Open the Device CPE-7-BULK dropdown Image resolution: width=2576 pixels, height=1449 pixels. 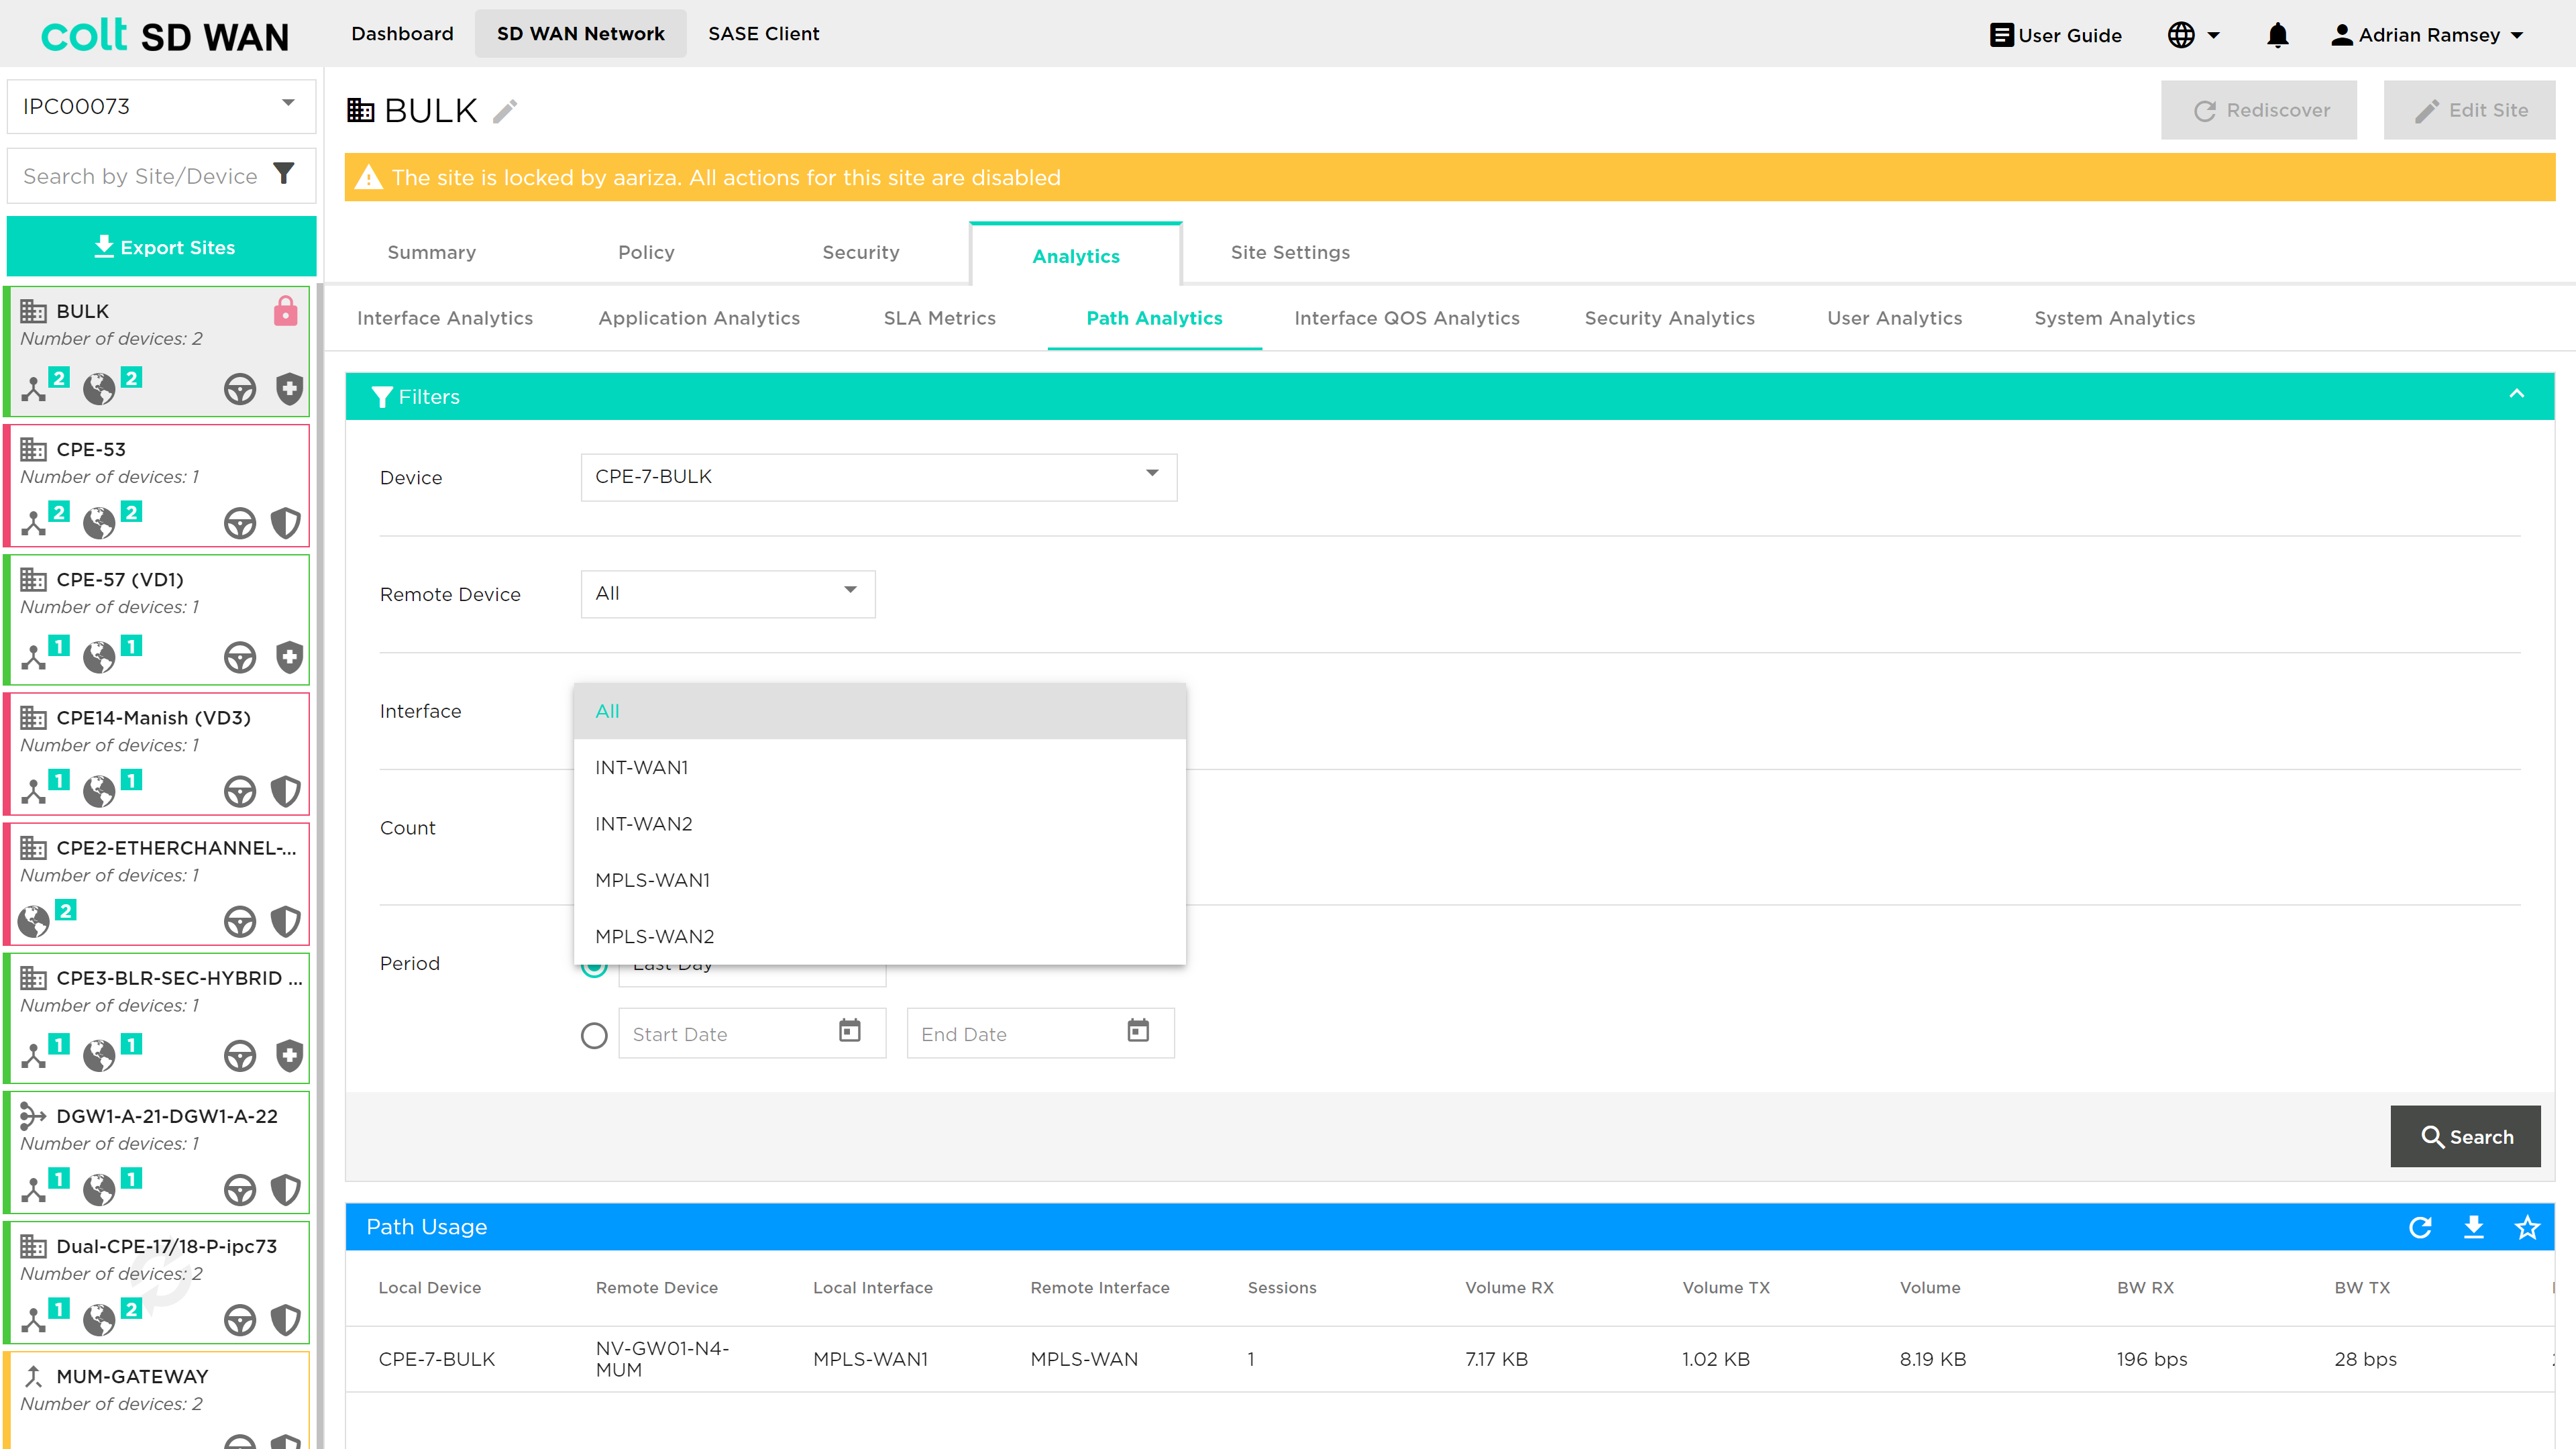point(878,477)
